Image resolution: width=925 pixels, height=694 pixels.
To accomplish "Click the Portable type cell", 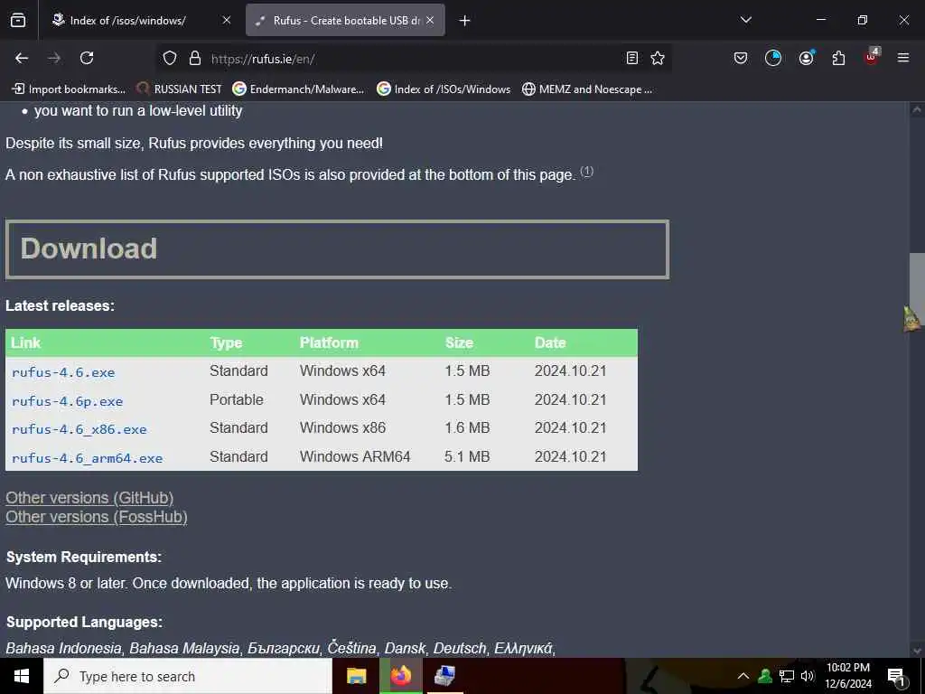I will (x=237, y=399).
